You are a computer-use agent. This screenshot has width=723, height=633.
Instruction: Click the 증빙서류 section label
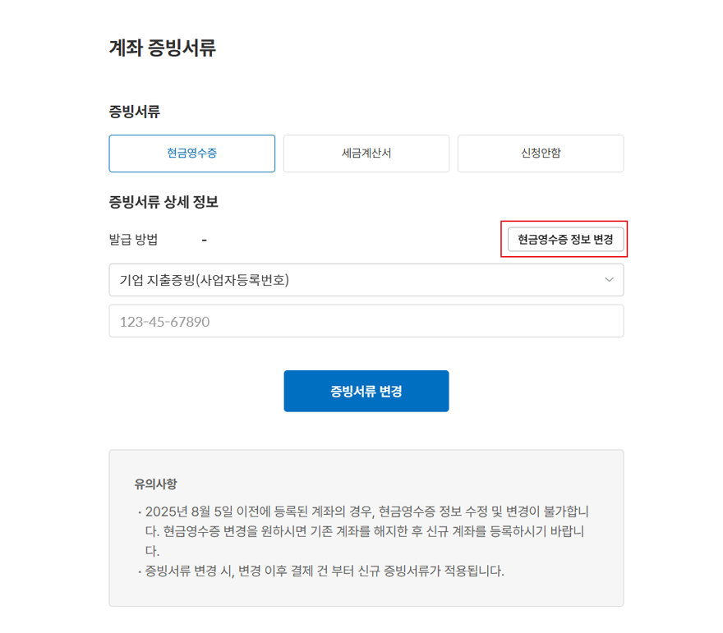134,111
